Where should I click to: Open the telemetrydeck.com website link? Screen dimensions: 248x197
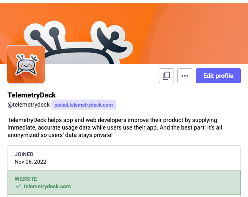click(x=47, y=187)
